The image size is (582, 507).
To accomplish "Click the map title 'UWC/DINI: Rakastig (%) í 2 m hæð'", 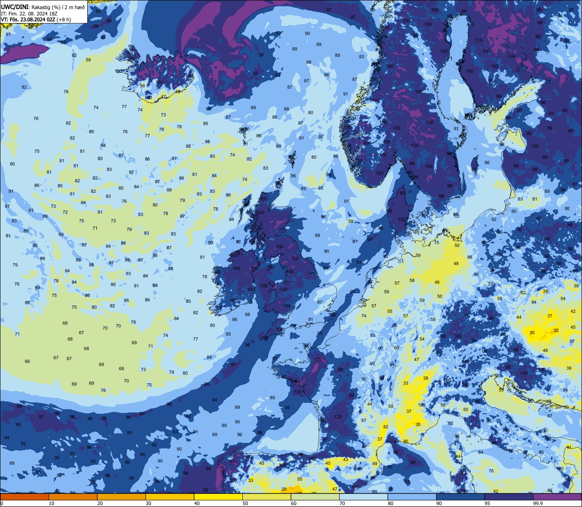I will click(43, 7).
